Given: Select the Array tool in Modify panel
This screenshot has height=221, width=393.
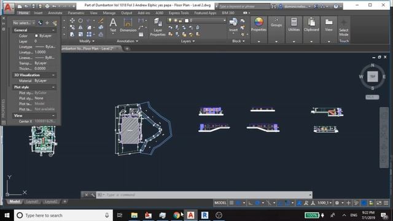Looking at the screenshot, I should click(89, 34).
